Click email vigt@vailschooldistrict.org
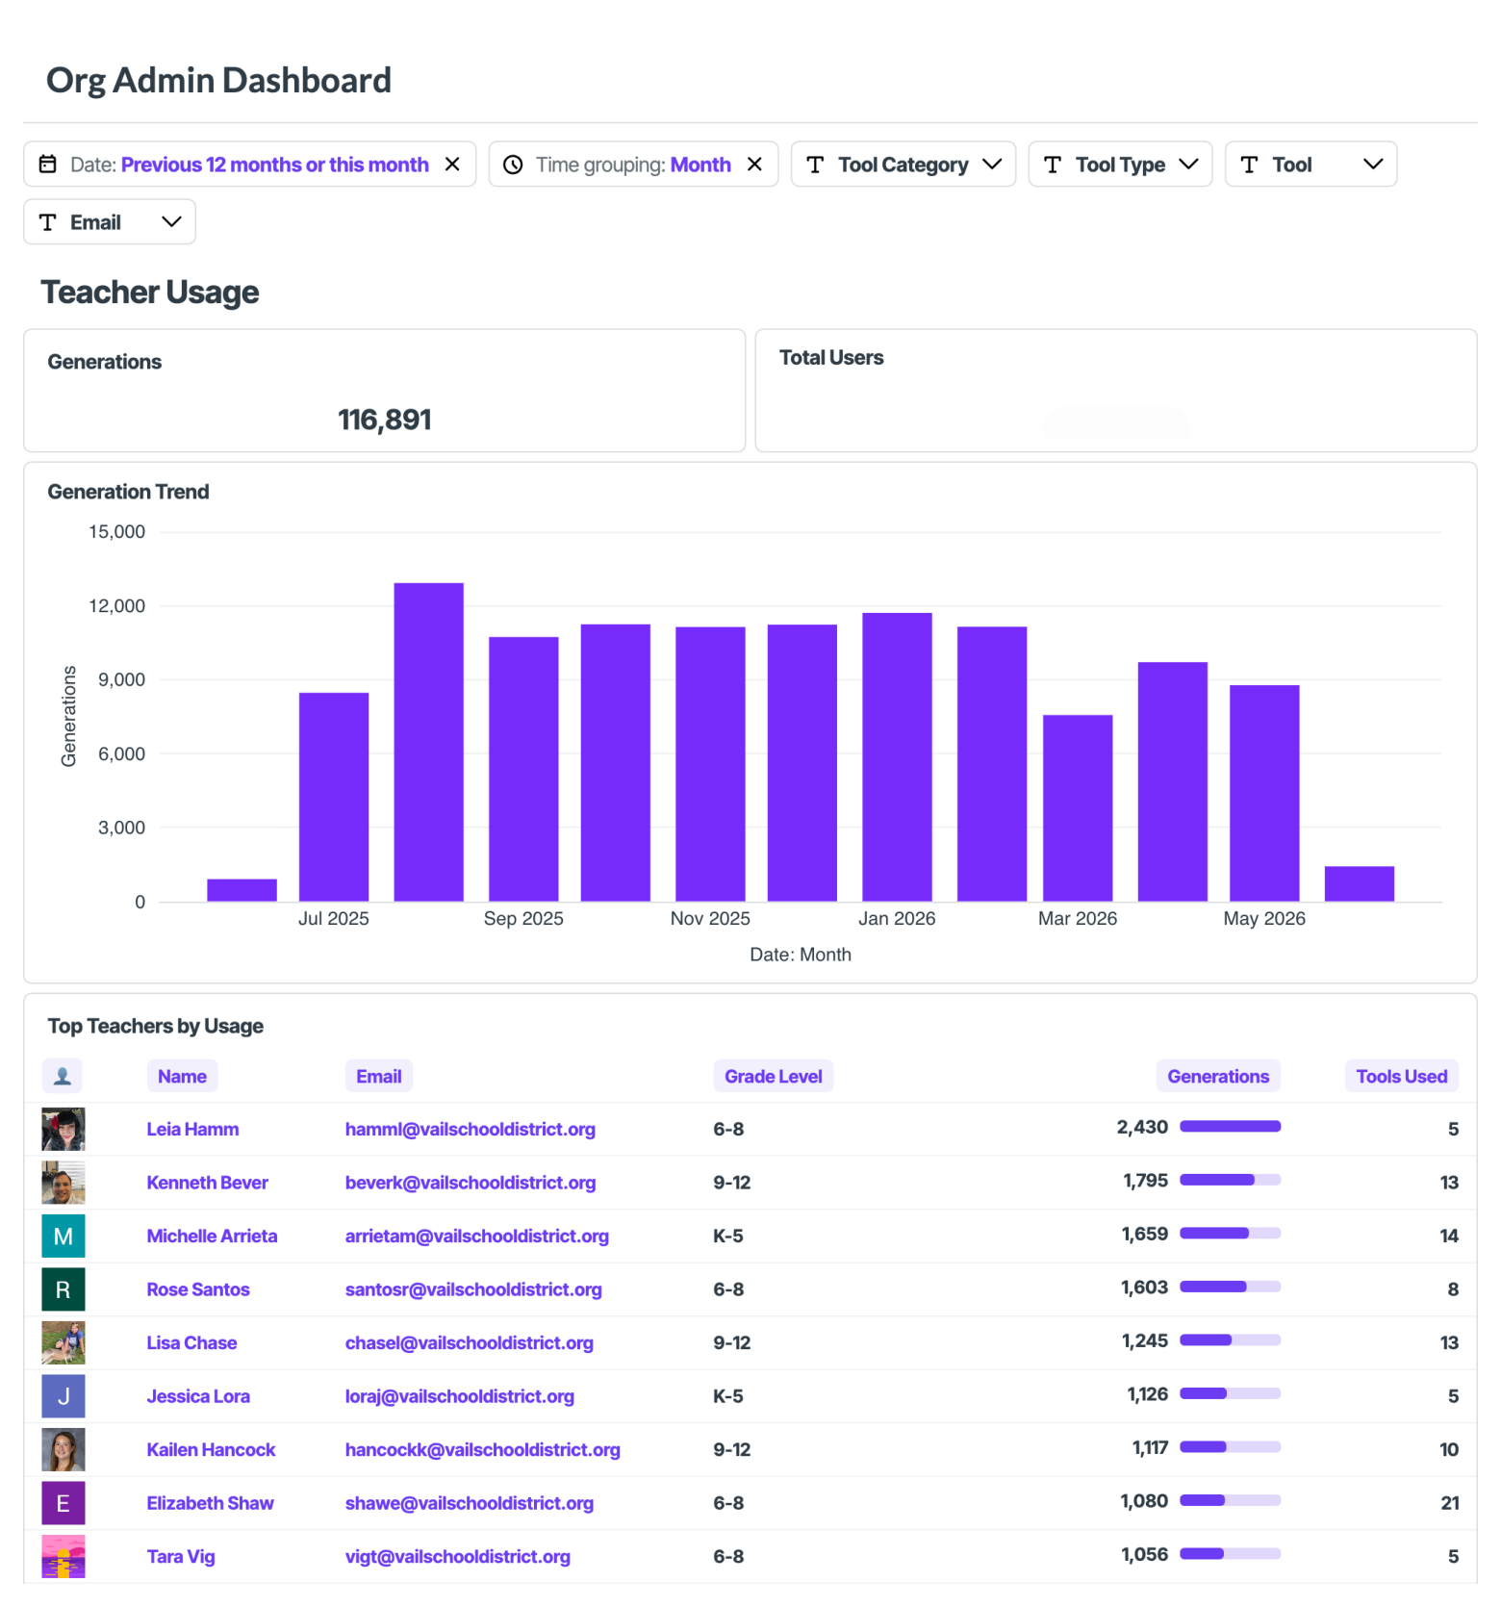Viewport: 1501px width, 1607px height. (458, 1556)
